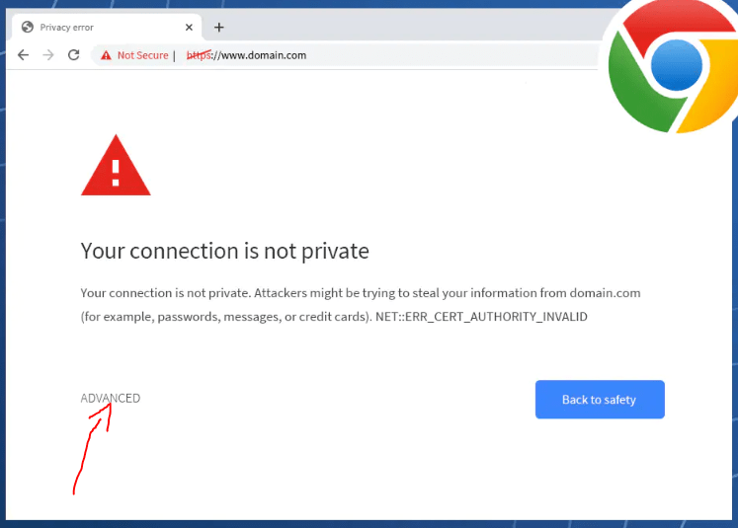This screenshot has height=528, width=738.
Task: Click the red warning icon in address bar
Action: pos(106,55)
